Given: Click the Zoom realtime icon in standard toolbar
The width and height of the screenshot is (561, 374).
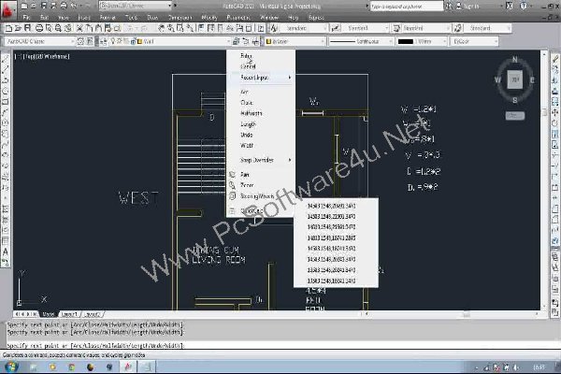Looking at the screenshot, I should (x=171, y=28).
